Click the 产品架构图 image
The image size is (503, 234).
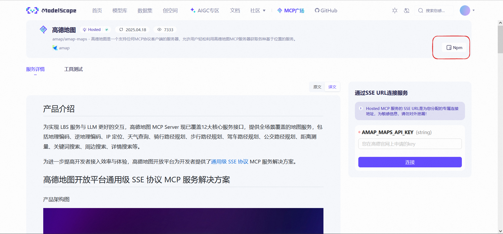pyautogui.click(x=183, y=221)
